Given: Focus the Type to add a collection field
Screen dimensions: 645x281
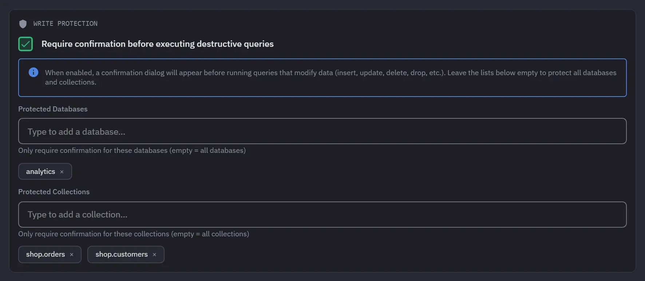Looking at the screenshot, I should coord(322,215).
